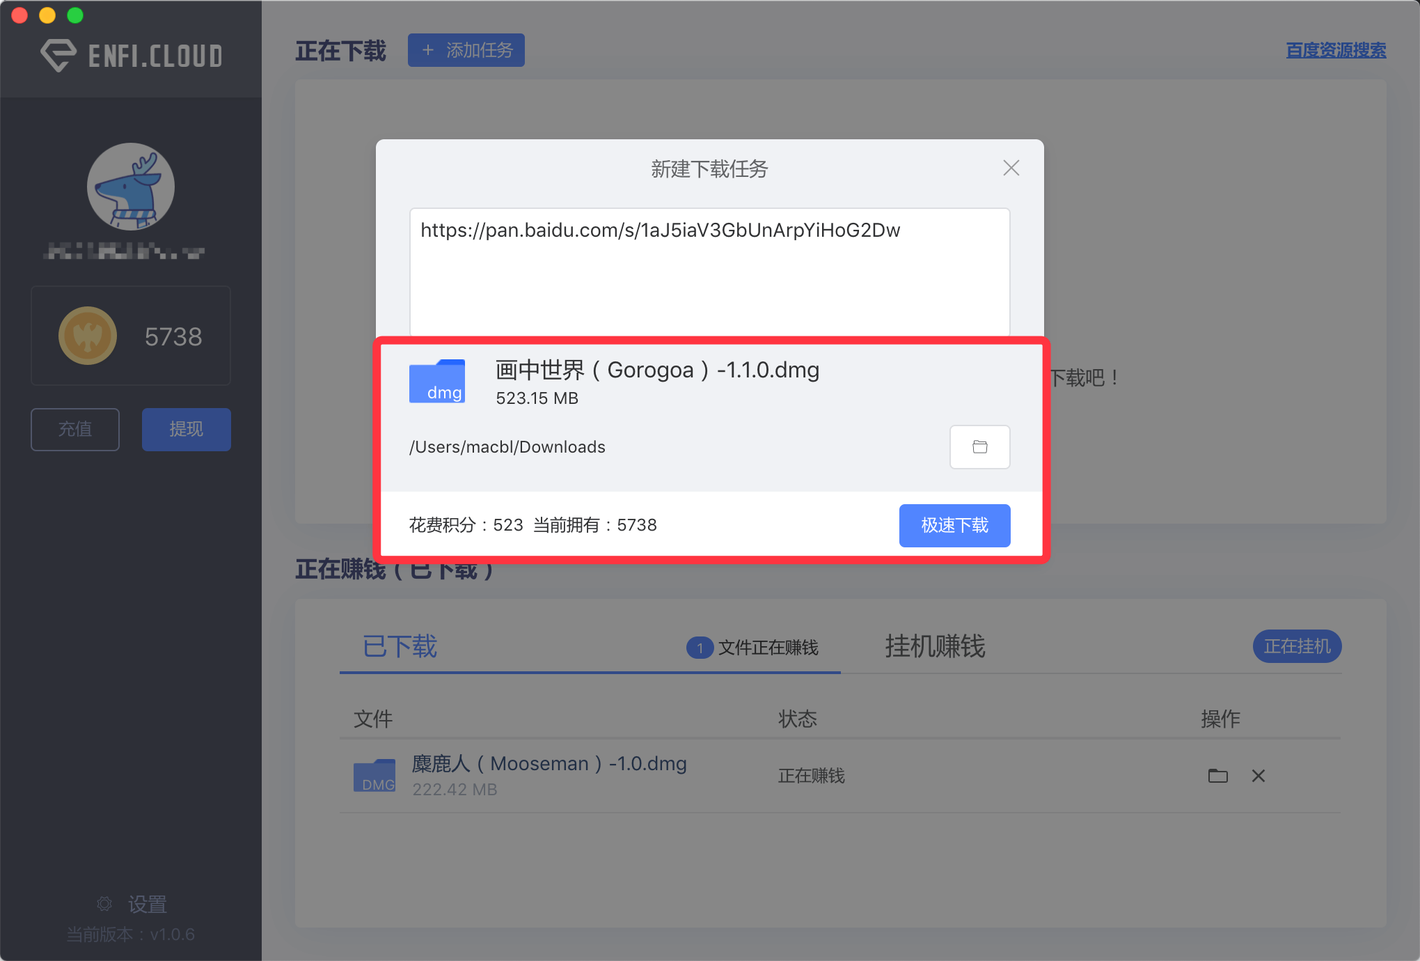Click the 极速下载 fast download button

coord(955,525)
